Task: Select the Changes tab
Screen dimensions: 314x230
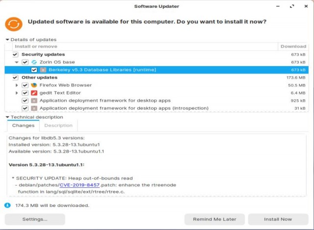Action: click(23, 126)
